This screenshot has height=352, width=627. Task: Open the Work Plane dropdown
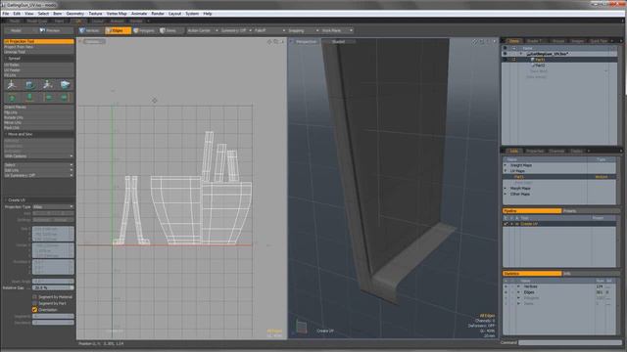coord(337,30)
